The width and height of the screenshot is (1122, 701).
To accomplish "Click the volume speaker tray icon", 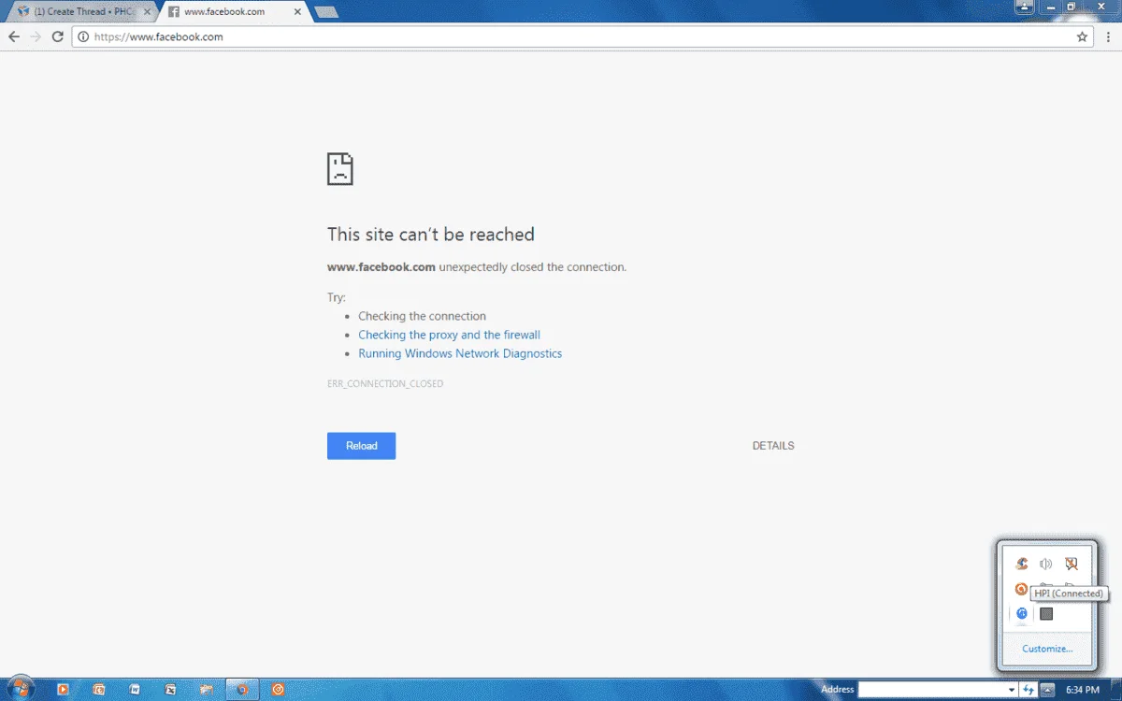I will tap(1046, 564).
